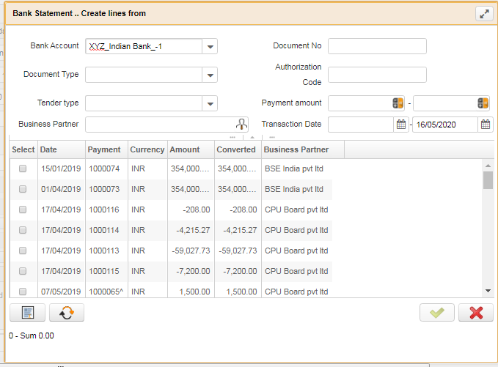Check the box for payment 1000115
Image resolution: width=498 pixels, height=367 pixels.
(x=23, y=271)
